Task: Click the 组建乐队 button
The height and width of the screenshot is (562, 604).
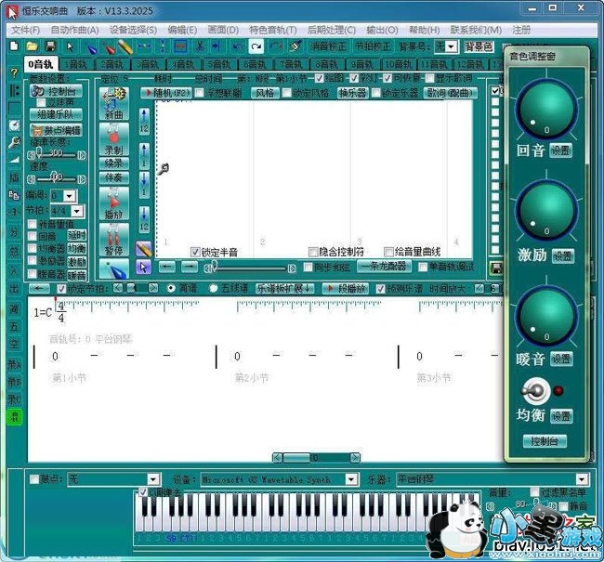Action: coord(58,114)
